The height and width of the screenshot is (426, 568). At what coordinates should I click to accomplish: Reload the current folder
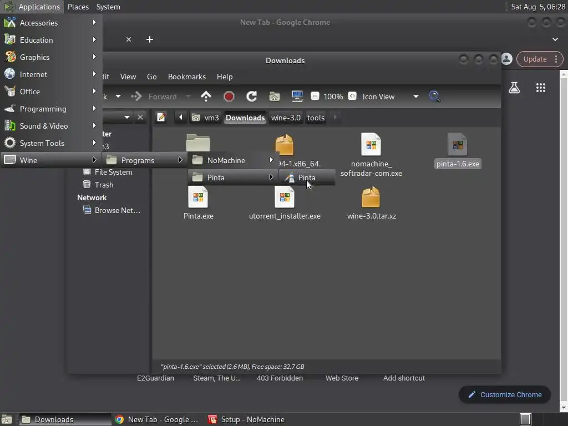tap(251, 97)
